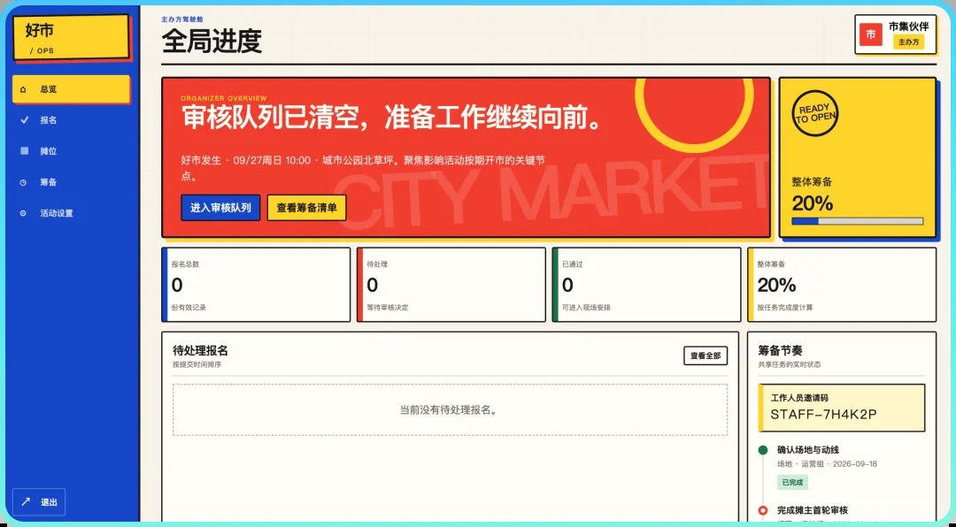Click the checkmark icon beside 报名
This screenshot has height=527, width=956.
click(x=24, y=120)
